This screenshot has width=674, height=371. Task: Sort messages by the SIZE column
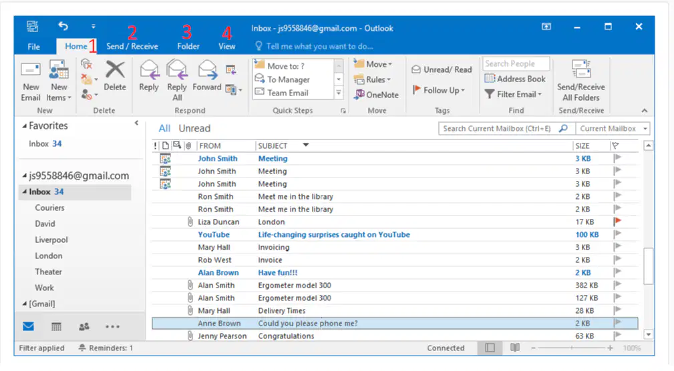click(582, 146)
